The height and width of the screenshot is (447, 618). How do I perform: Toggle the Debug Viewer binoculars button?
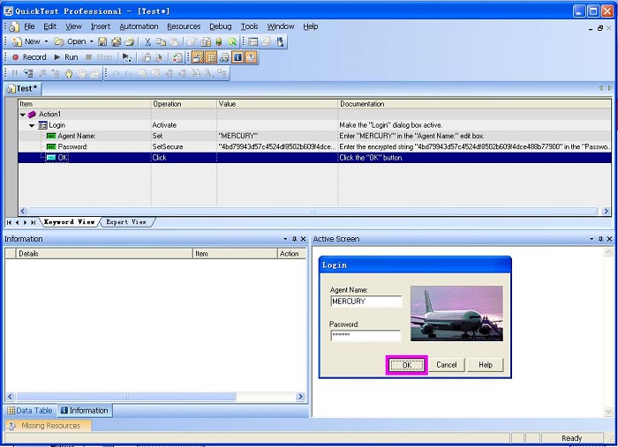(224, 57)
